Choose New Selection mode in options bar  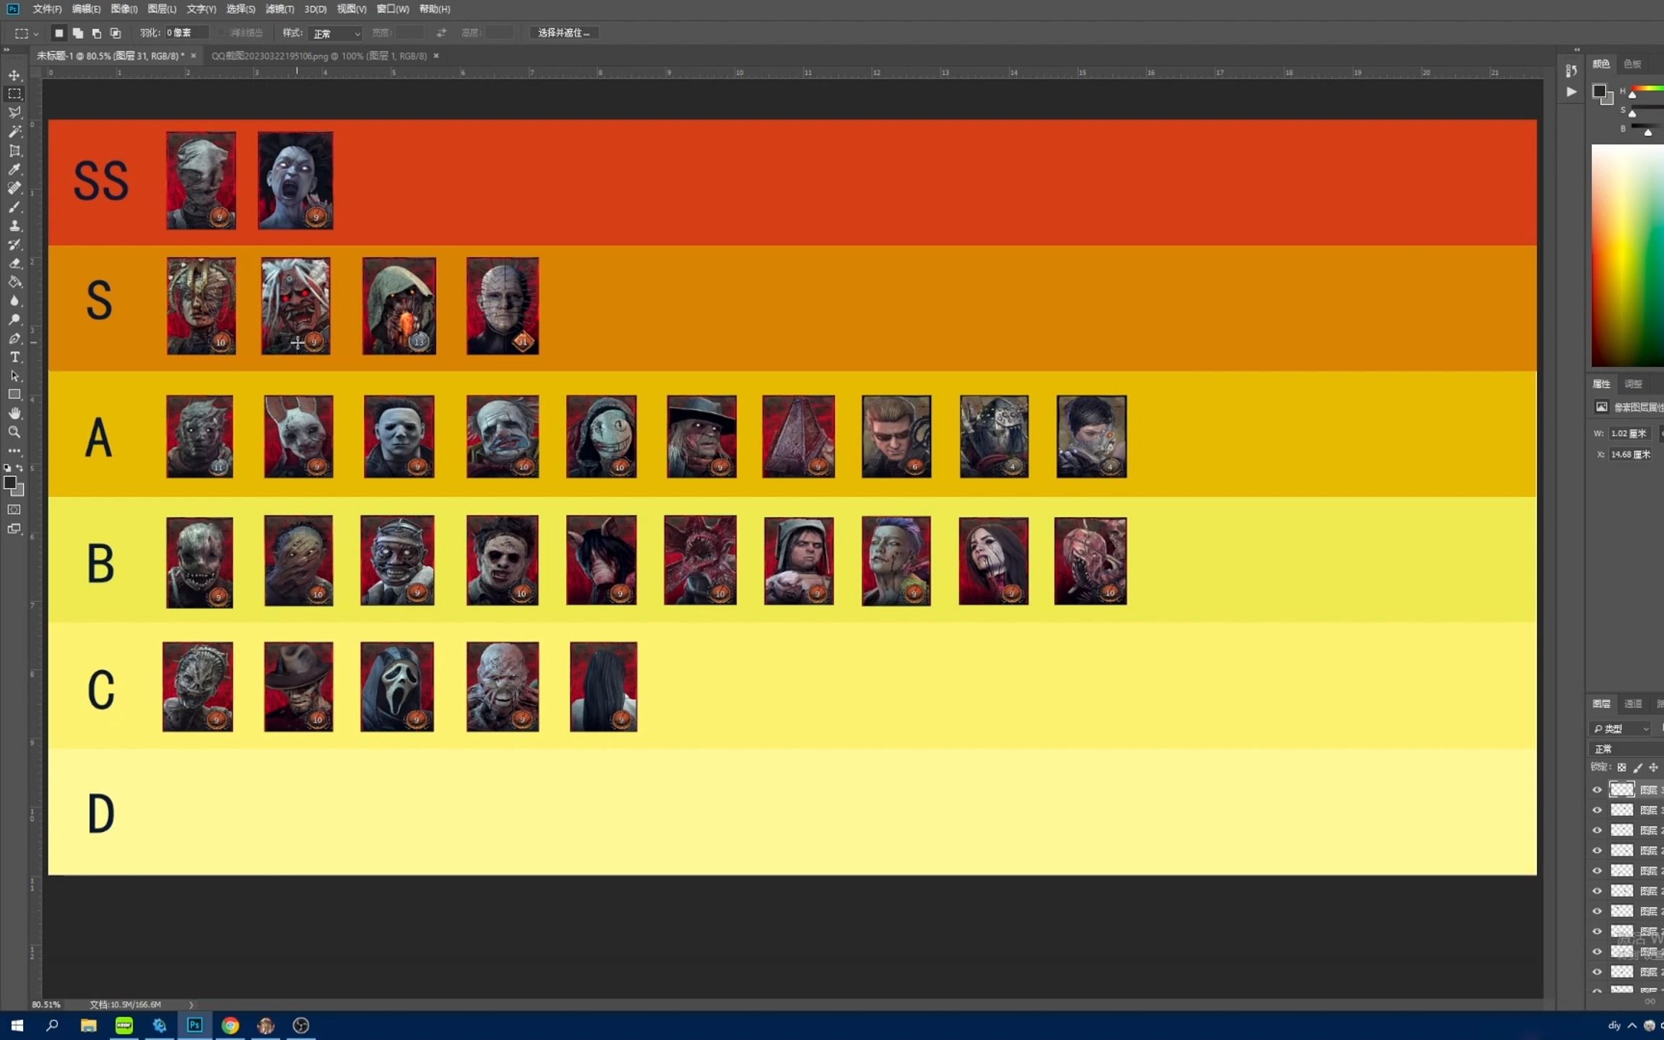59,32
